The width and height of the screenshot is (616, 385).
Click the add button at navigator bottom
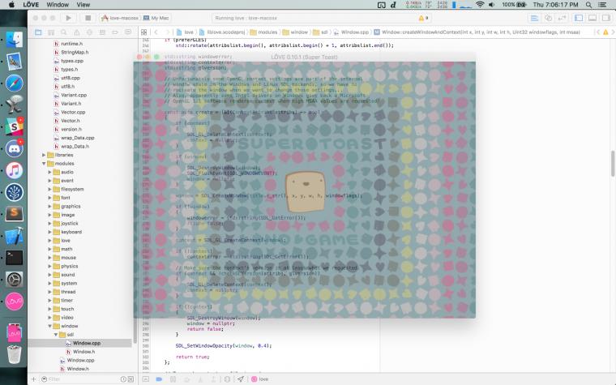(34, 379)
